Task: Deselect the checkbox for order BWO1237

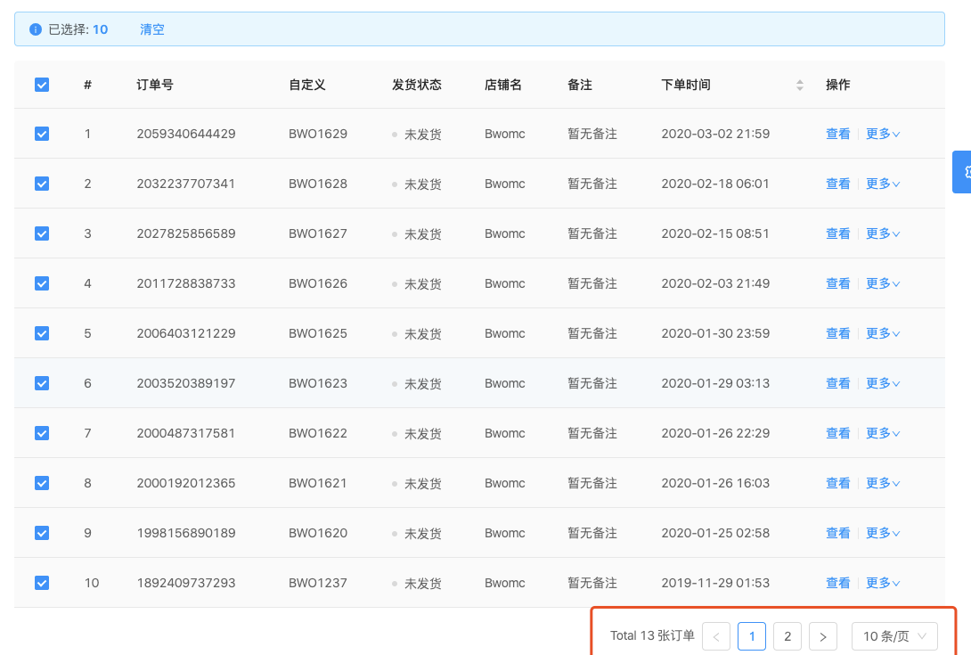Action: click(x=42, y=583)
